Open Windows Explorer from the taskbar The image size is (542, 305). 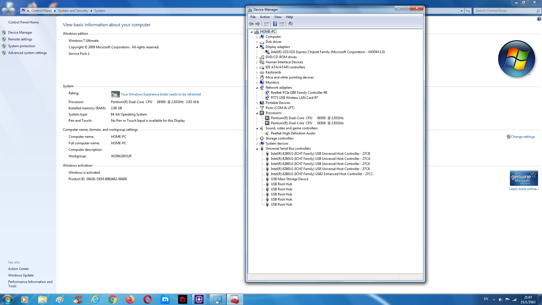42,299
